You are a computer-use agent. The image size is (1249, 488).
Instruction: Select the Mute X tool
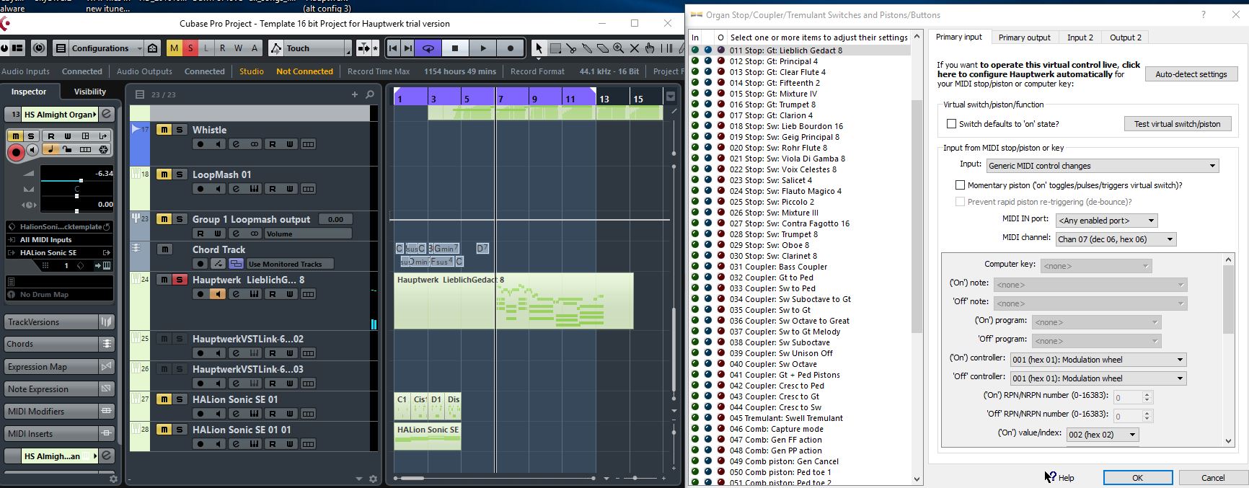click(635, 48)
